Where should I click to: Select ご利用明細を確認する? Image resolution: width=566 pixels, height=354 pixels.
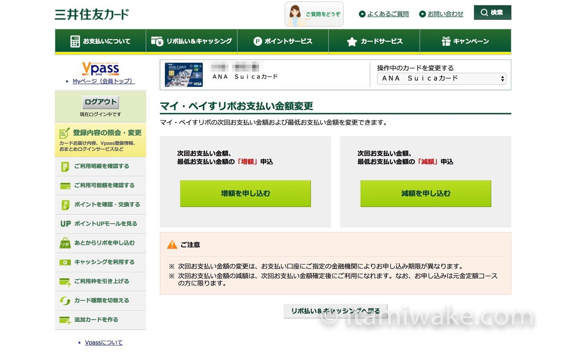point(100,166)
